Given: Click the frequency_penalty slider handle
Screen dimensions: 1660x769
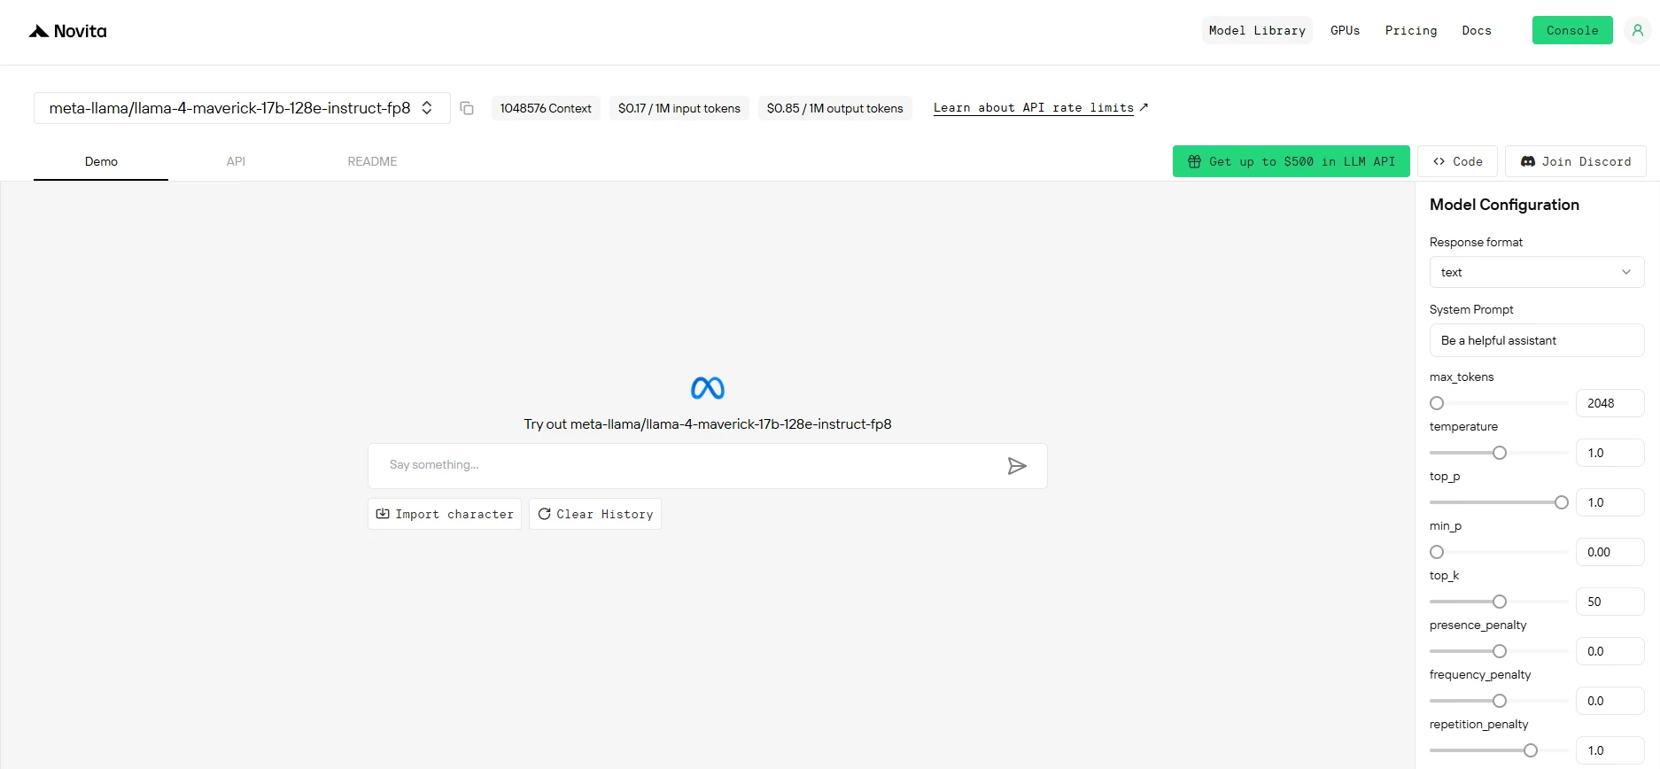Looking at the screenshot, I should point(1500,701).
